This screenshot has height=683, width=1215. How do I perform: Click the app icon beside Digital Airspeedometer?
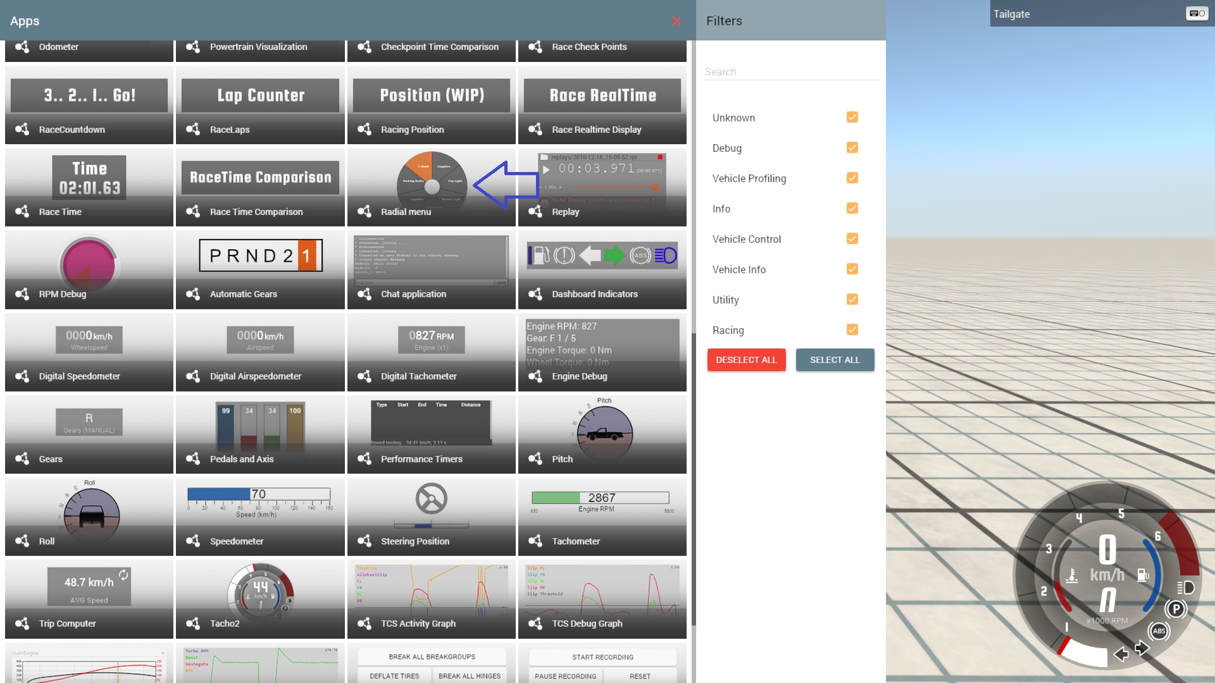(x=193, y=376)
